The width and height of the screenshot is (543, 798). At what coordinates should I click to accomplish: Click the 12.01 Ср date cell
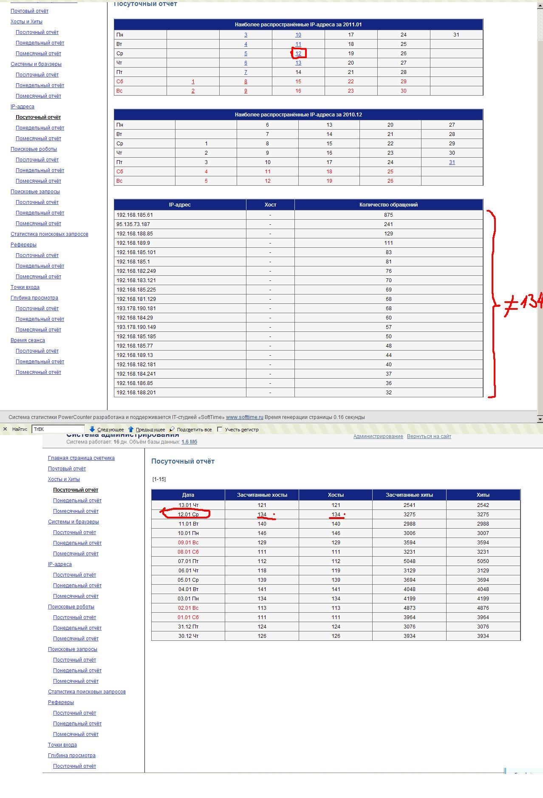click(x=188, y=515)
